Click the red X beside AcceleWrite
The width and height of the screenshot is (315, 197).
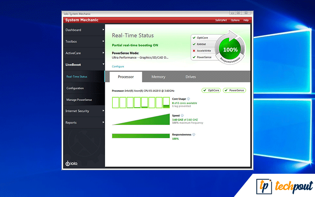[x=193, y=51]
